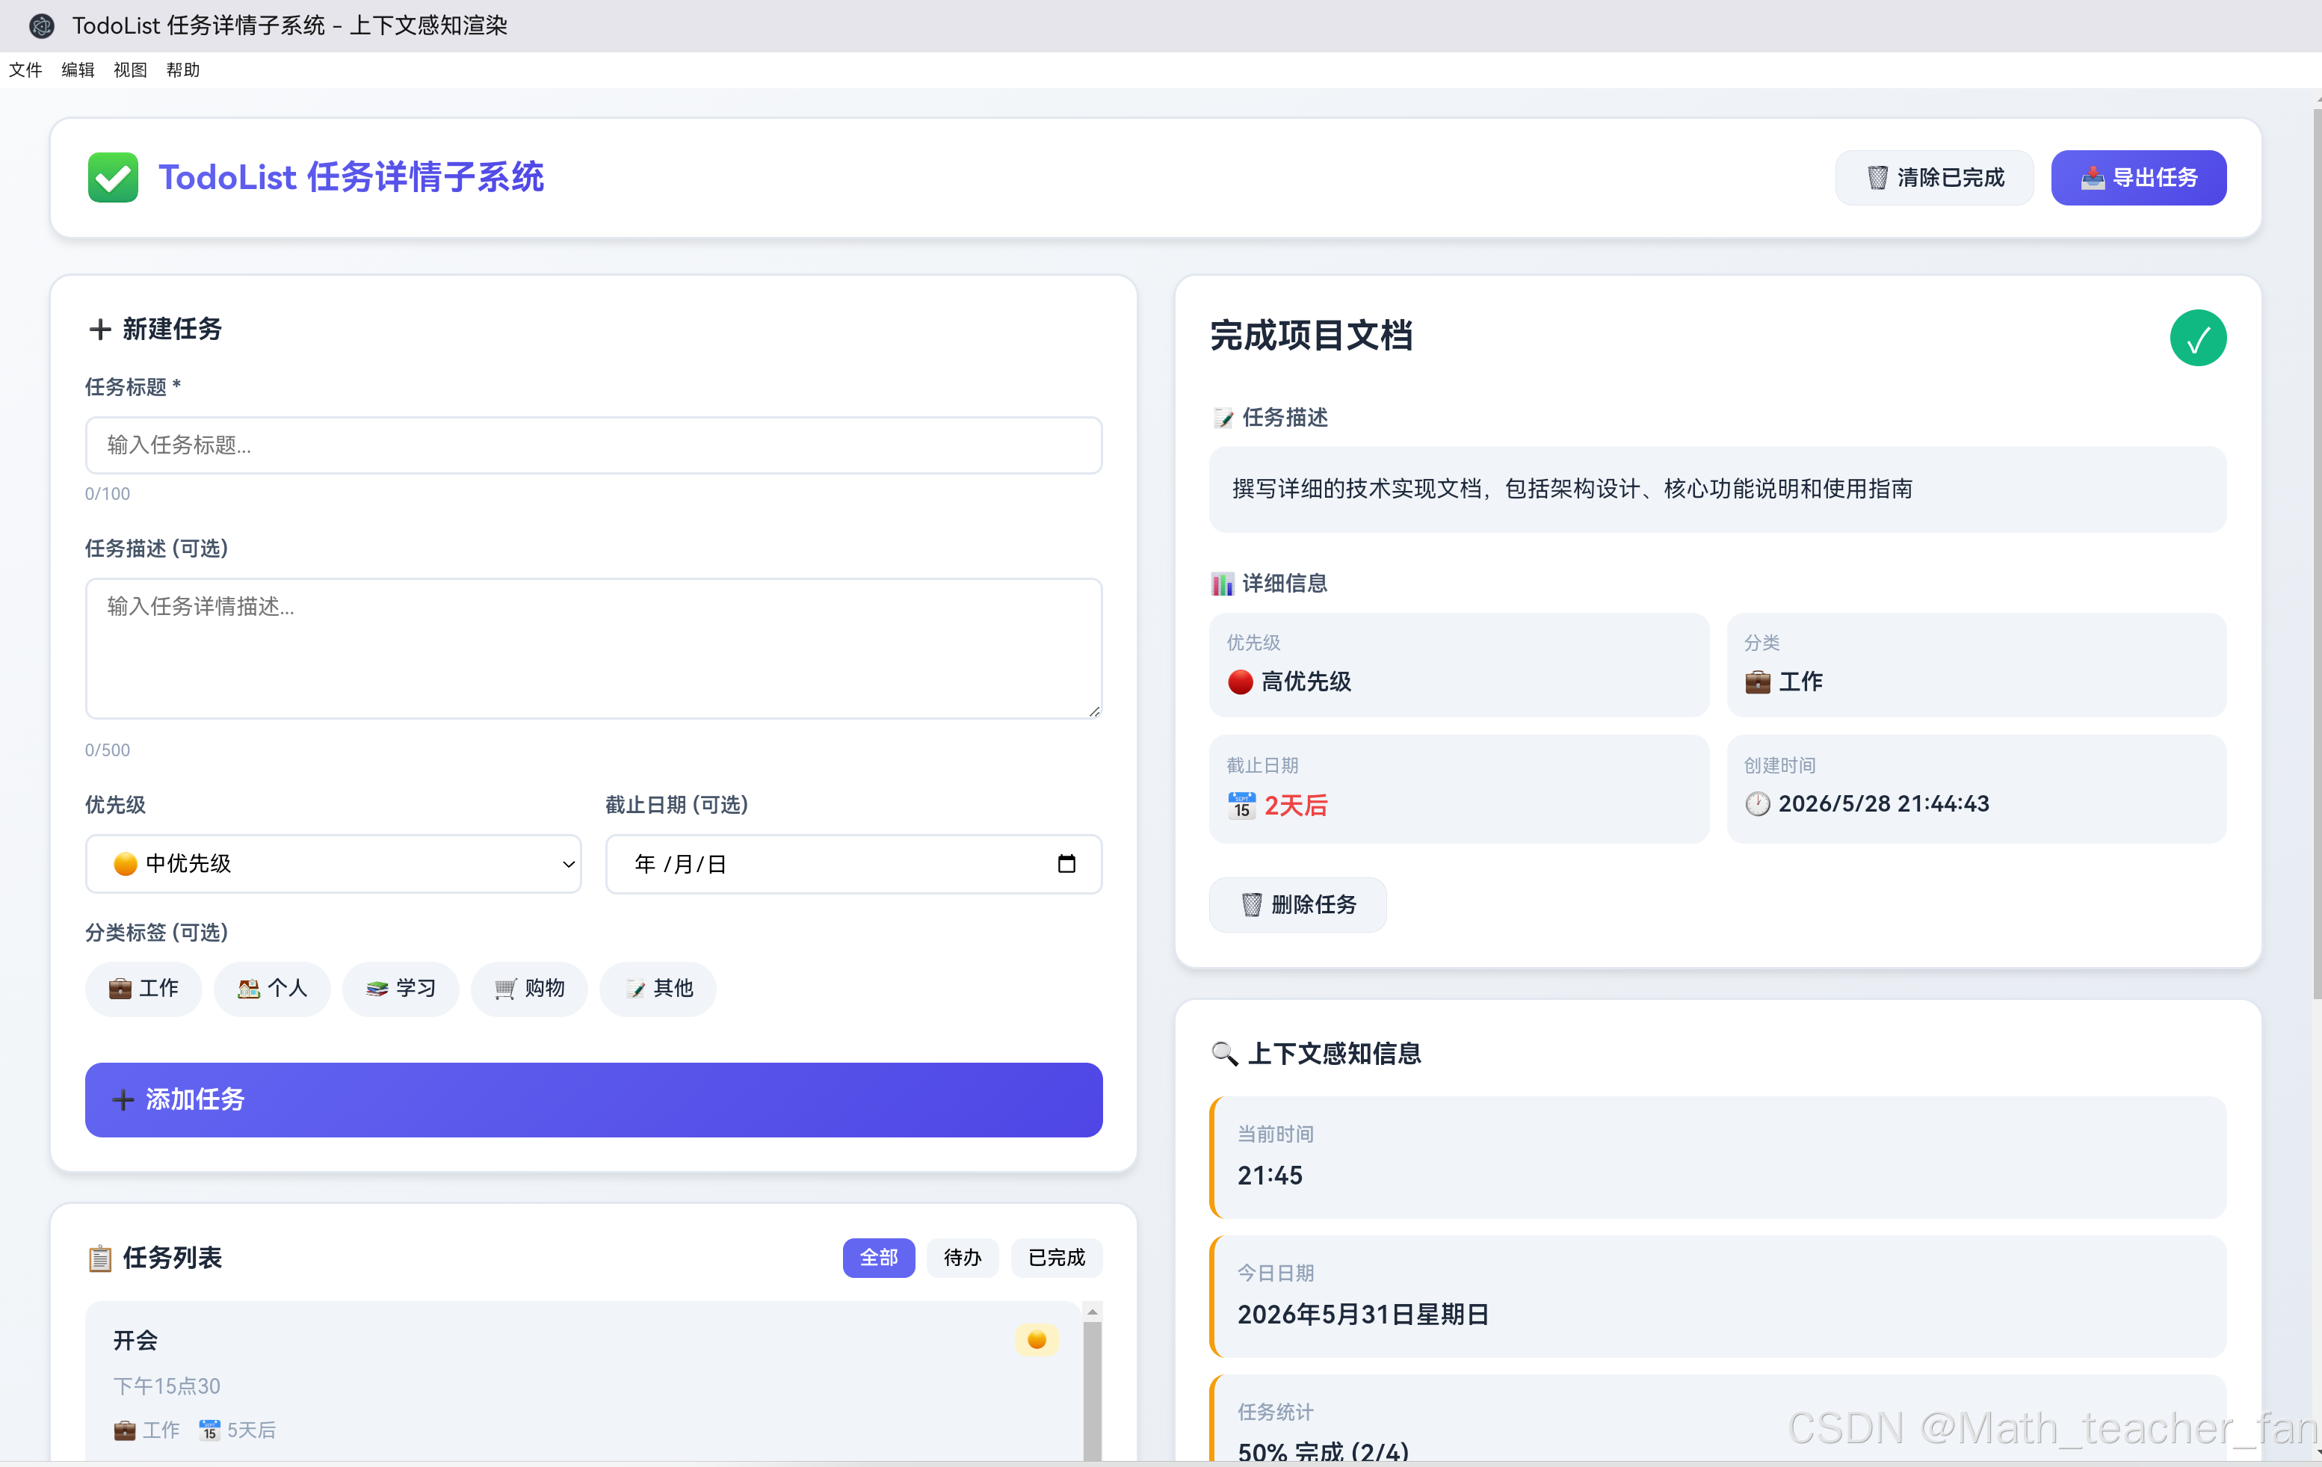Click the trash icon on 清除已完成
This screenshot has width=2322, height=1467.
coord(1877,177)
